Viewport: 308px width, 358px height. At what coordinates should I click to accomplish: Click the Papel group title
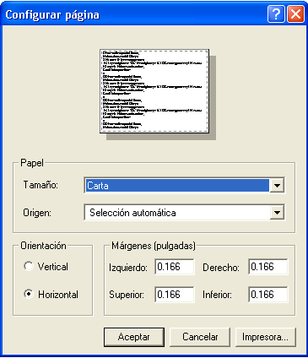(x=32, y=163)
